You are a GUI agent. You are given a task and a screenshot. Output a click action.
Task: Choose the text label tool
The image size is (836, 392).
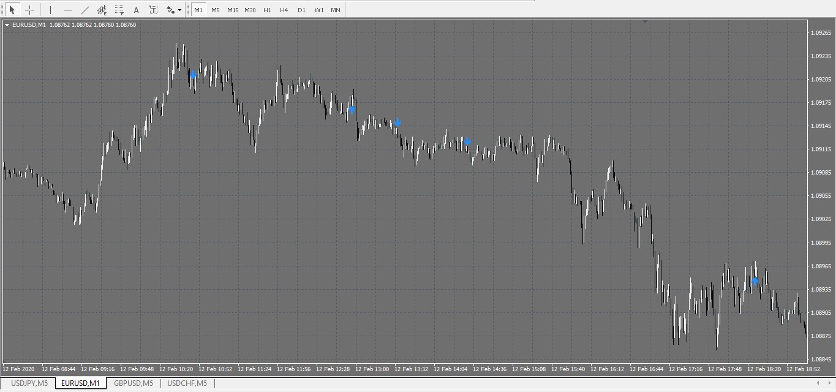pyautogui.click(x=153, y=10)
